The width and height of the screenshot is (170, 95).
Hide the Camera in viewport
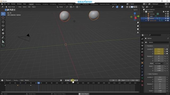coord(166,14)
